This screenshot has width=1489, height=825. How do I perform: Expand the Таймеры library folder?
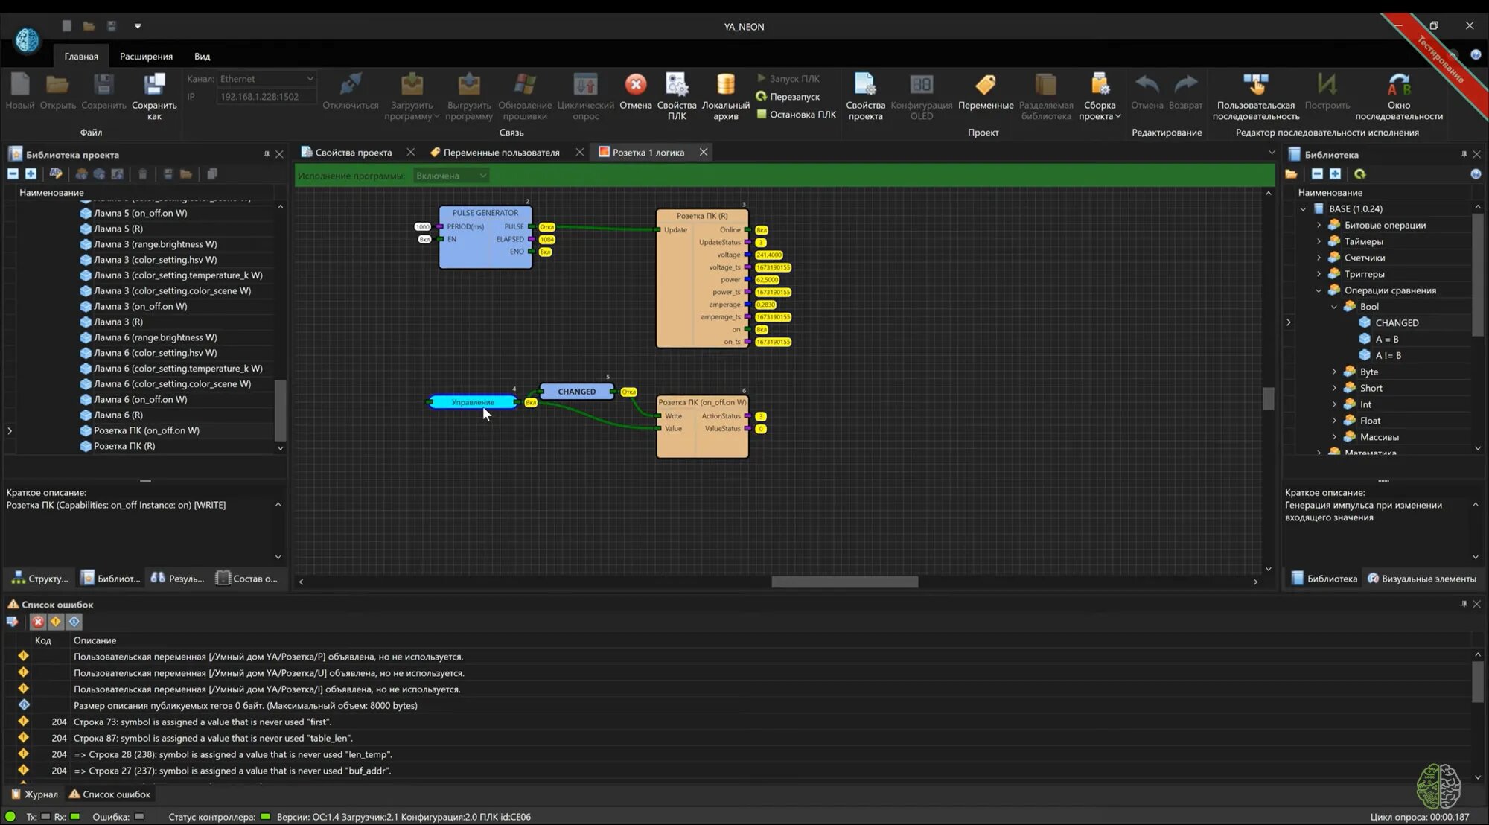click(1319, 241)
